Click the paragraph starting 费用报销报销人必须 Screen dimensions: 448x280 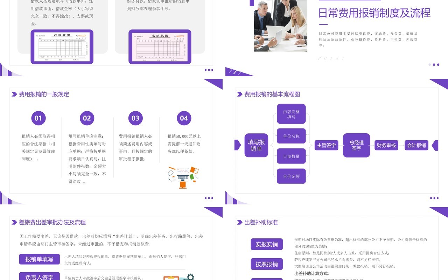[135, 147]
